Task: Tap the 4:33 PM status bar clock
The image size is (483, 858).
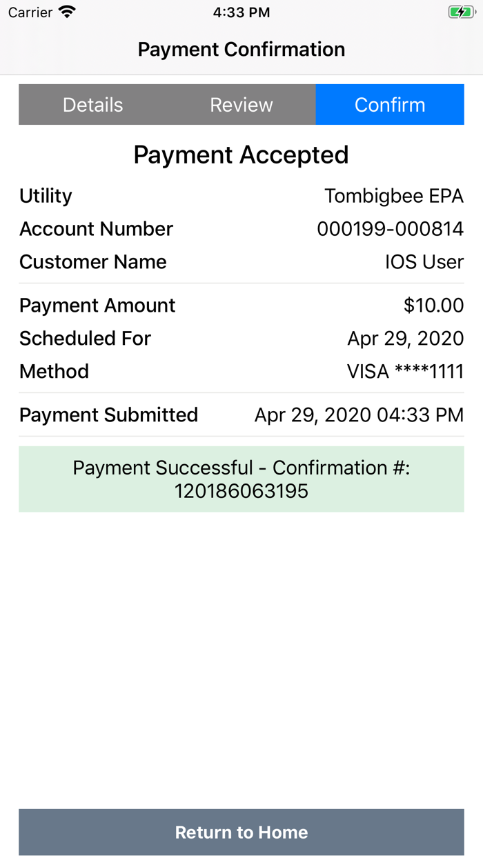Action: point(241,12)
